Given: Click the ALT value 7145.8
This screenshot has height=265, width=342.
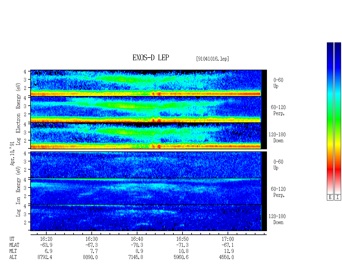Looking at the screenshot, I should tap(136, 257).
